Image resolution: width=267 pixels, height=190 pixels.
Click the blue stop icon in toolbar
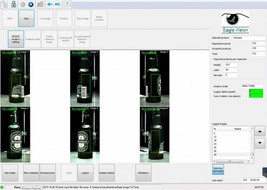[31, 4]
